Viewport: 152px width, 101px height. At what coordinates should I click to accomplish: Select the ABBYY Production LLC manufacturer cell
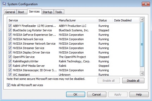[x=73, y=26]
